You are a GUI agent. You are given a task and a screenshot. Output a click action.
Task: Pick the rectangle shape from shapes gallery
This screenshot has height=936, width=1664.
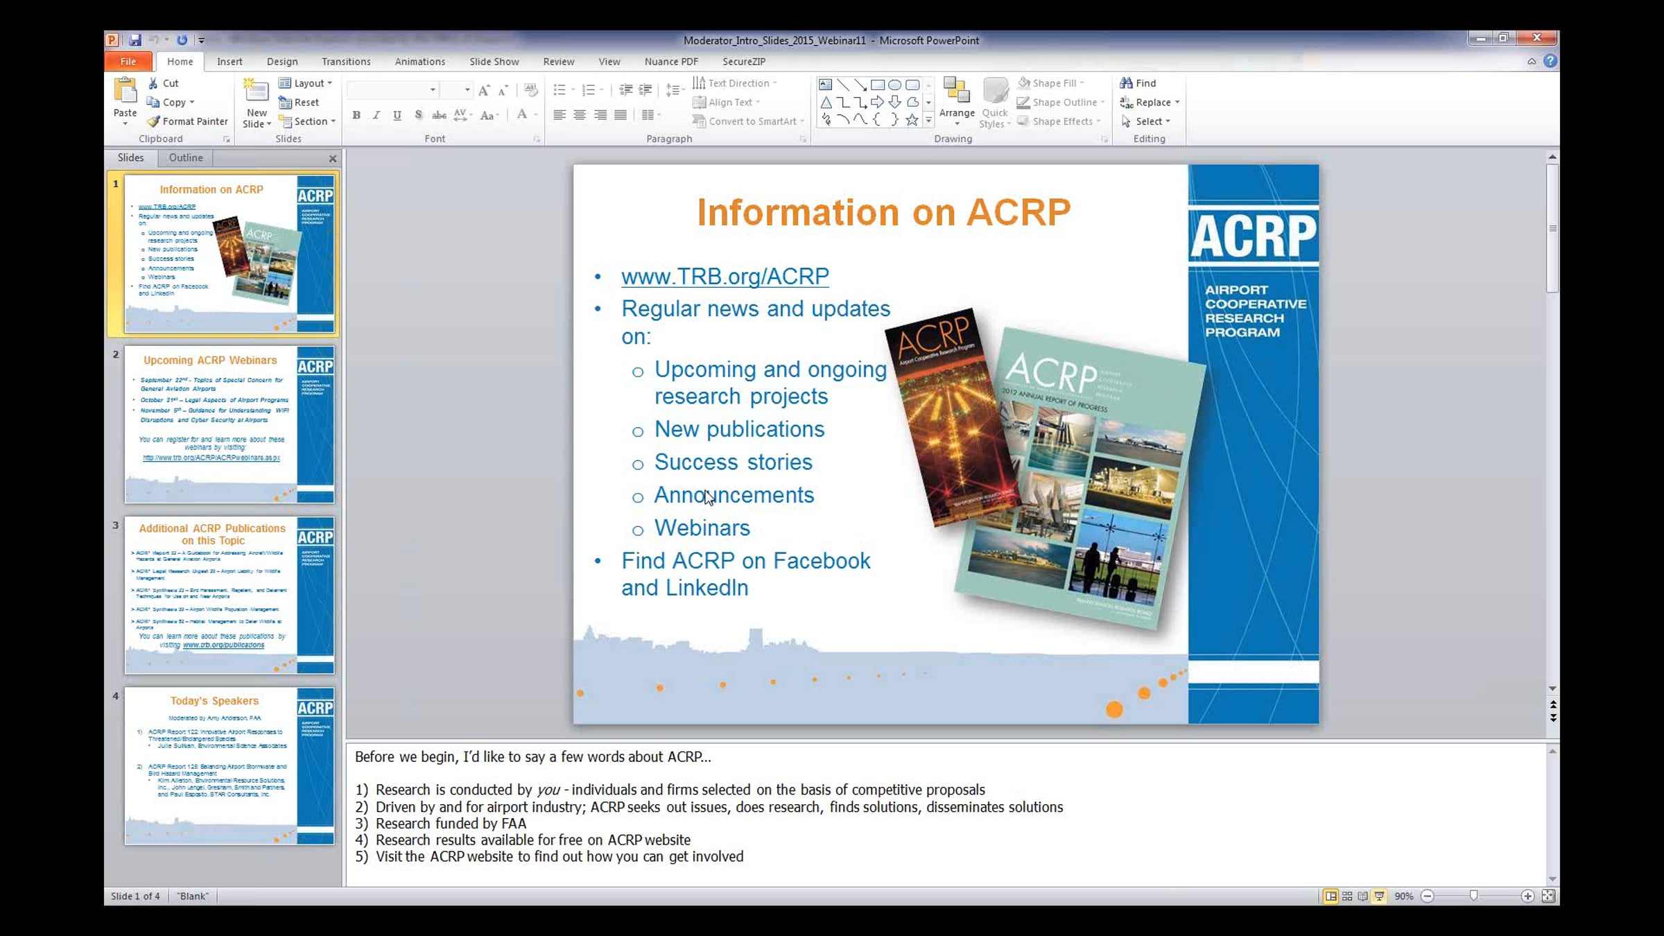pos(878,85)
